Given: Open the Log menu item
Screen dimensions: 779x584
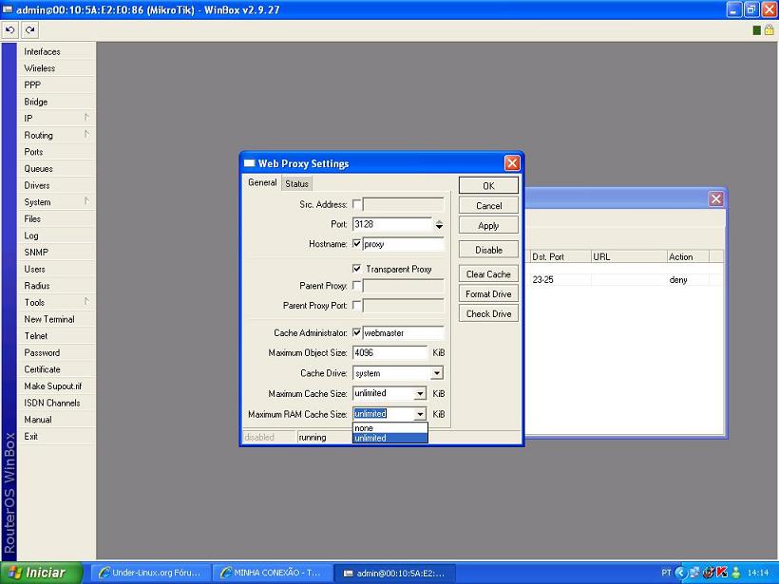Looking at the screenshot, I should (x=56, y=235).
